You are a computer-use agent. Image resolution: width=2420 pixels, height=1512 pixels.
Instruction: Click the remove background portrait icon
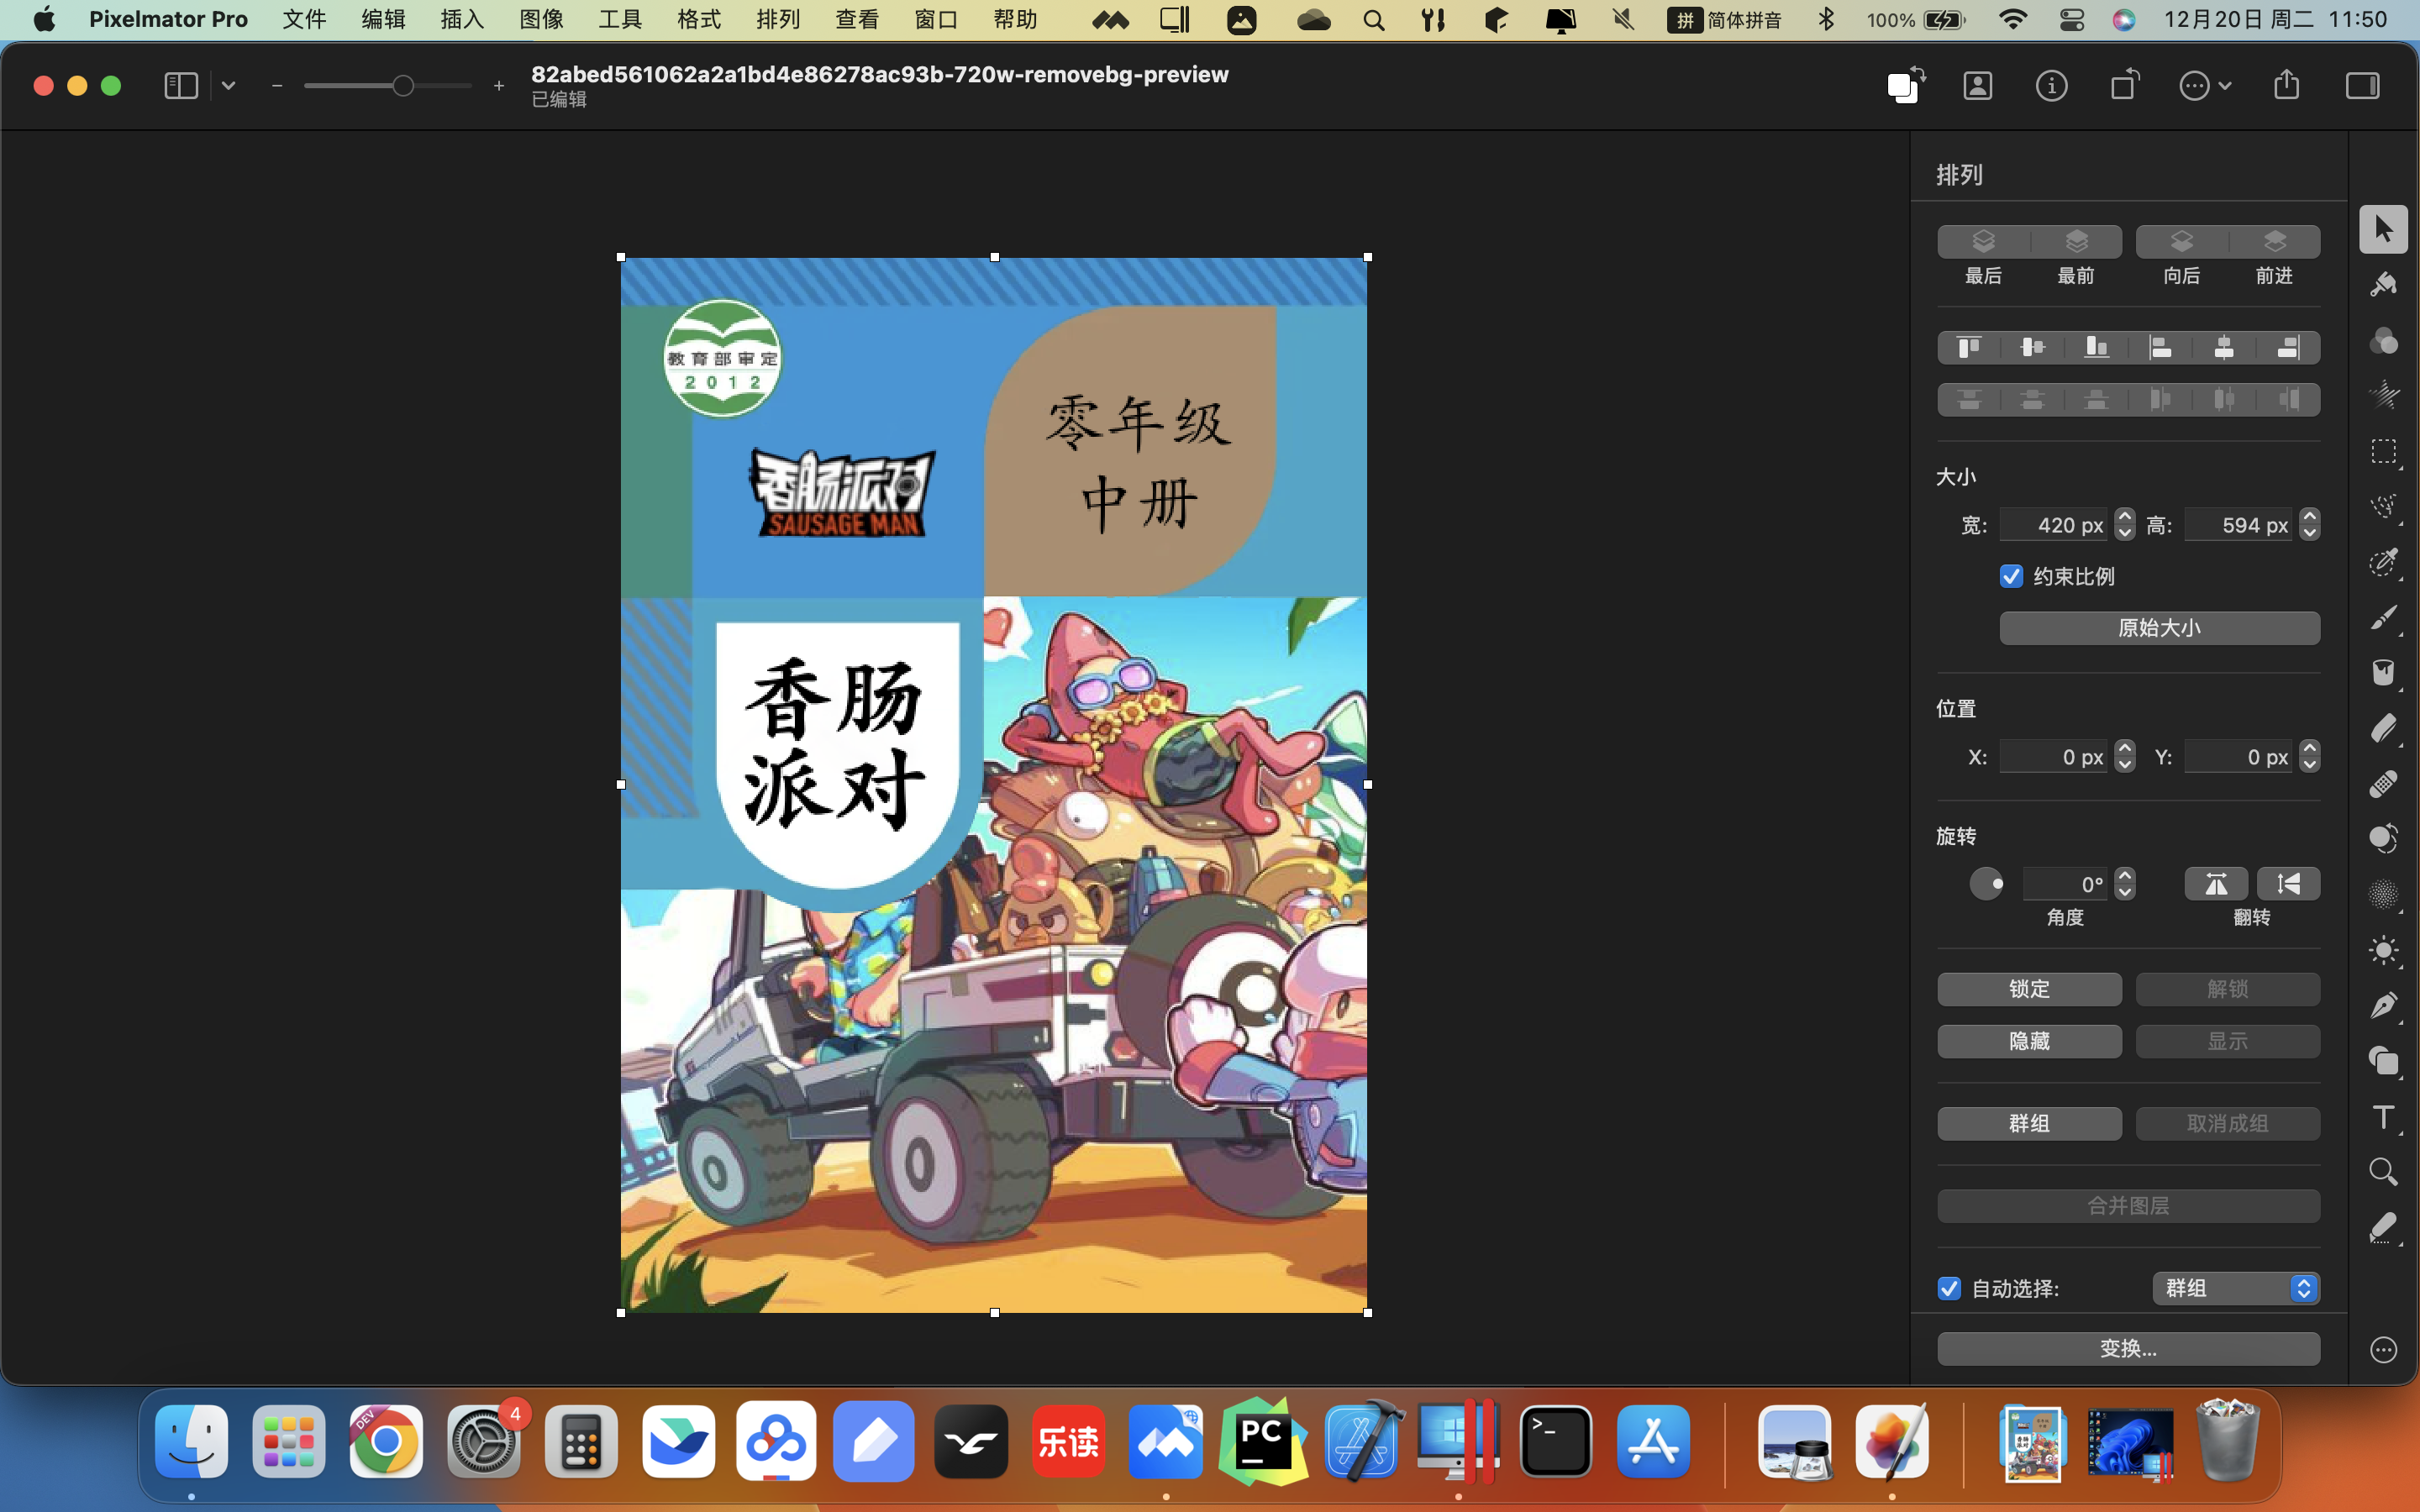[1977, 86]
